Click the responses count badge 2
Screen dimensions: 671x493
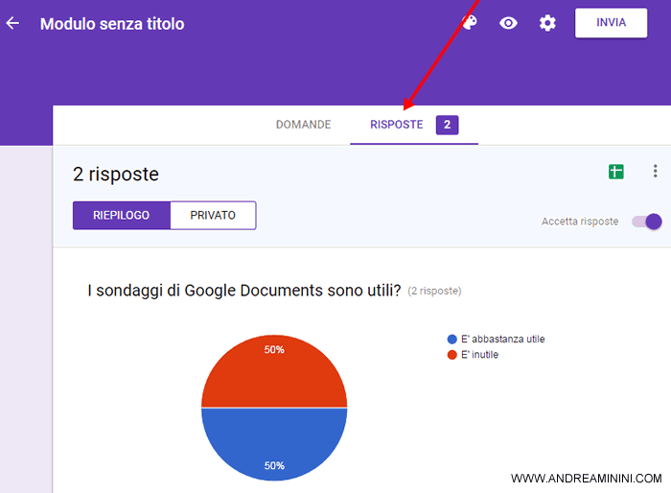[x=448, y=125]
